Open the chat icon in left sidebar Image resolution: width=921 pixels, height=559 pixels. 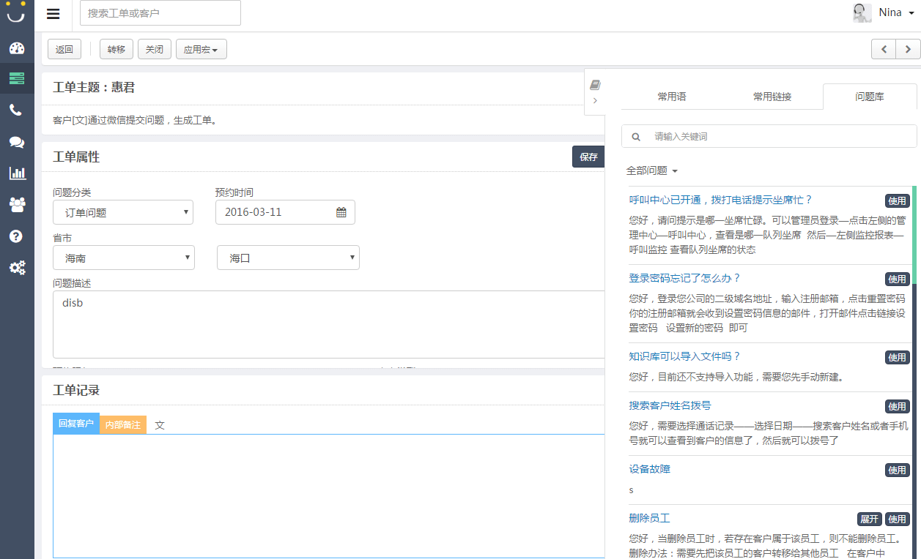(x=16, y=141)
